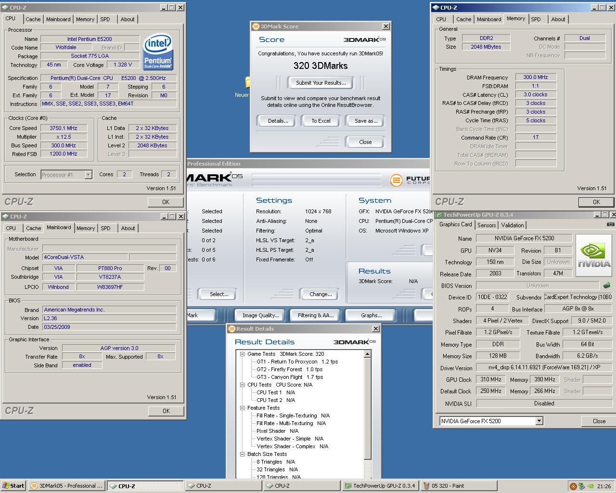
Task: Click Change button under Settings
Action: 321,294
